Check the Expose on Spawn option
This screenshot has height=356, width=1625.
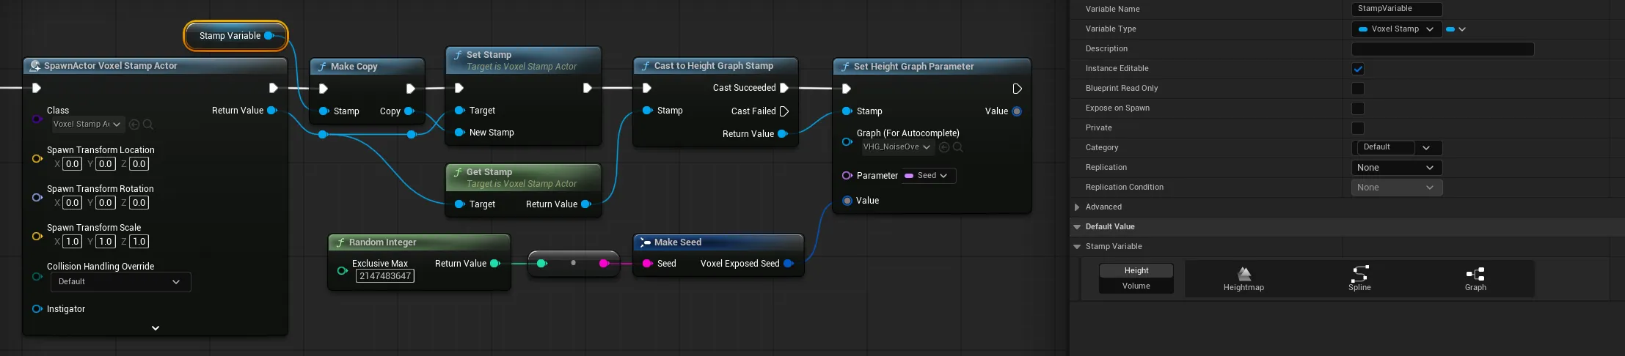point(1358,108)
